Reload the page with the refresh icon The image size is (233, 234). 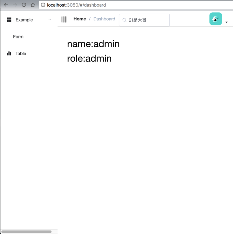click(x=24, y=5)
